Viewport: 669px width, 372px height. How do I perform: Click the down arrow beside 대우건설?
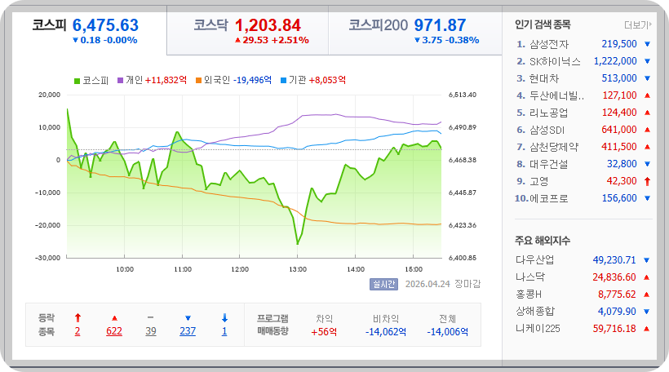point(647,164)
